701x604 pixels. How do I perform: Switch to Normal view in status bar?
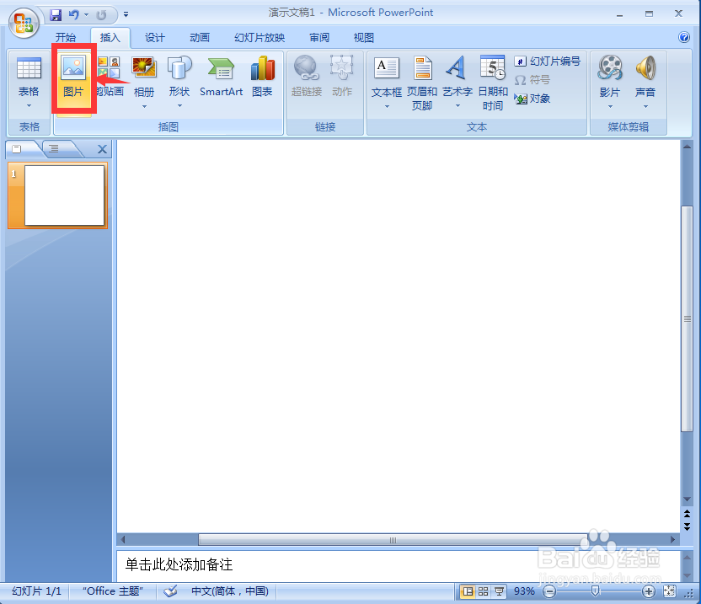[x=468, y=591]
